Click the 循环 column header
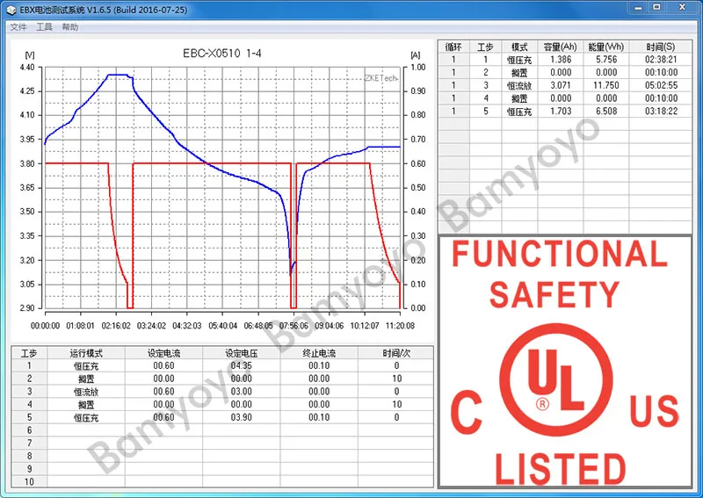The width and height of the screenshot is (703, 498). (x=453, y=47)
